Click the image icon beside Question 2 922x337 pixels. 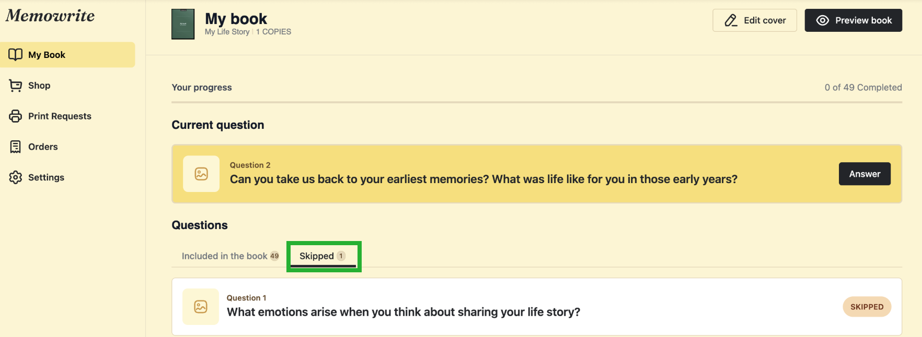click(201, 174)
